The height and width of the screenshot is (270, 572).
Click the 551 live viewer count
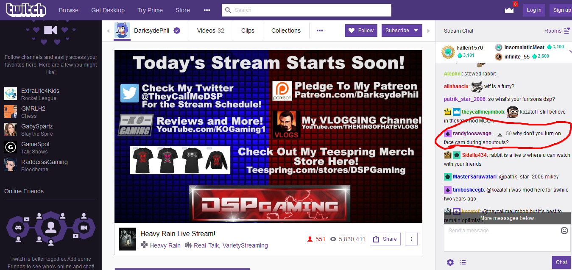[316, 239]
